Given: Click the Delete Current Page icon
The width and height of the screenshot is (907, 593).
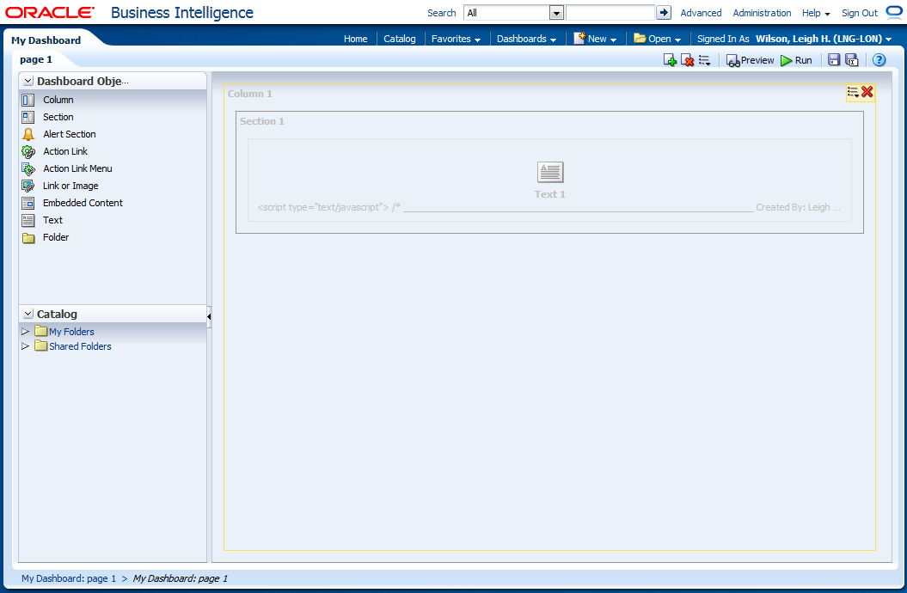Looking at the screenshot, I should pyautogui.click(x=687, y=60).
